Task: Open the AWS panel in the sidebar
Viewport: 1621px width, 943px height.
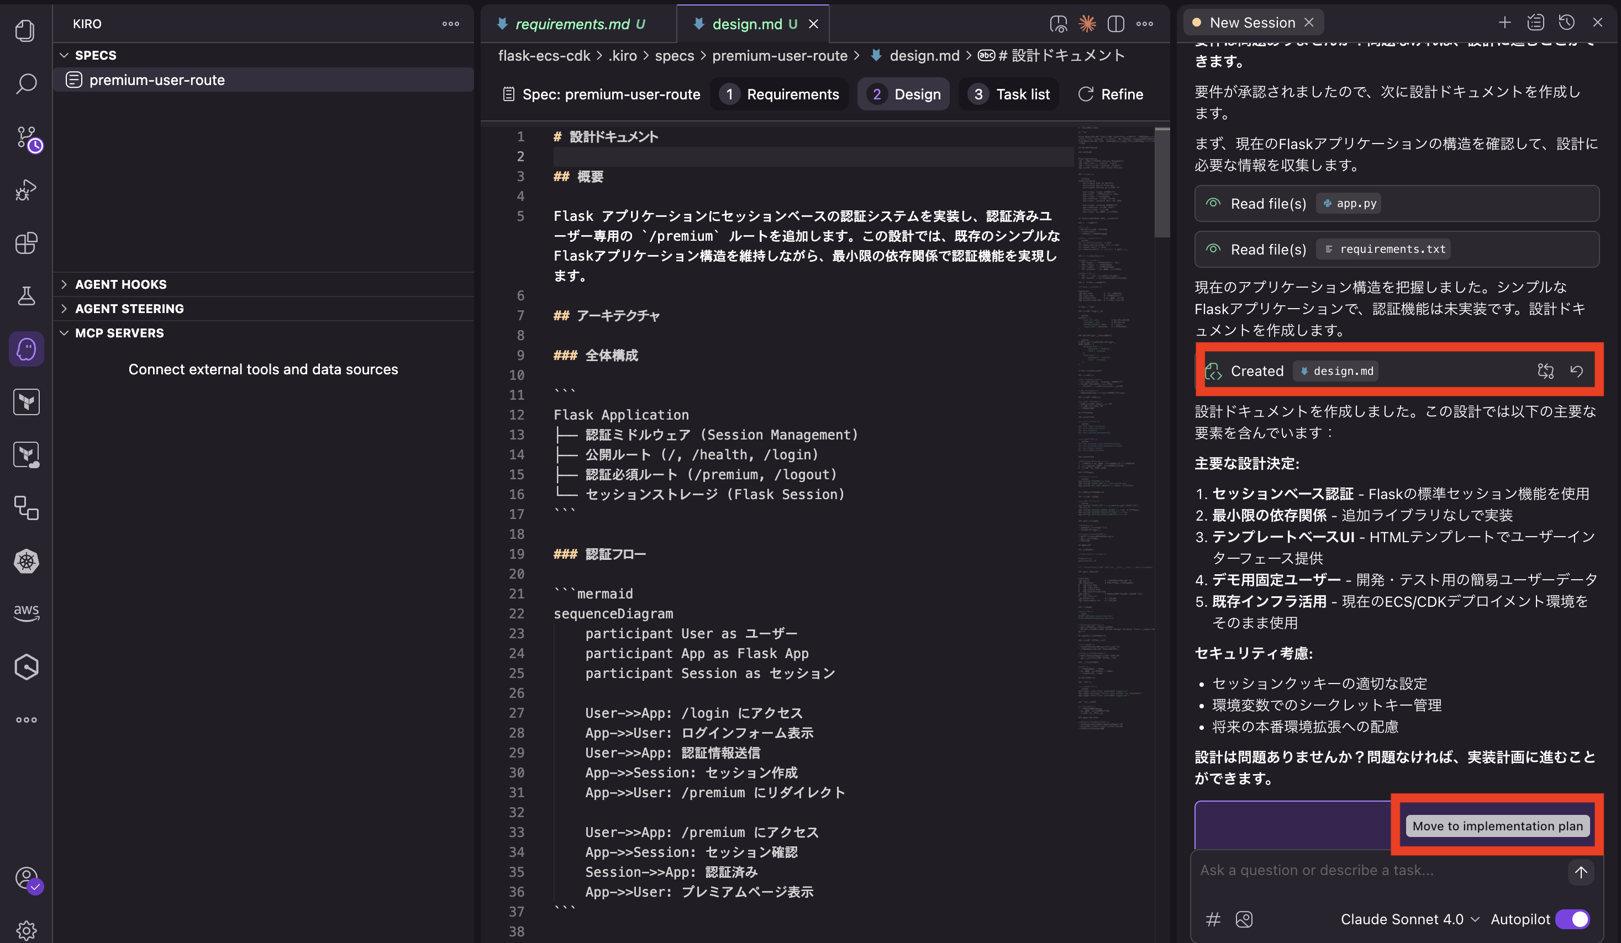Action: 26,611
